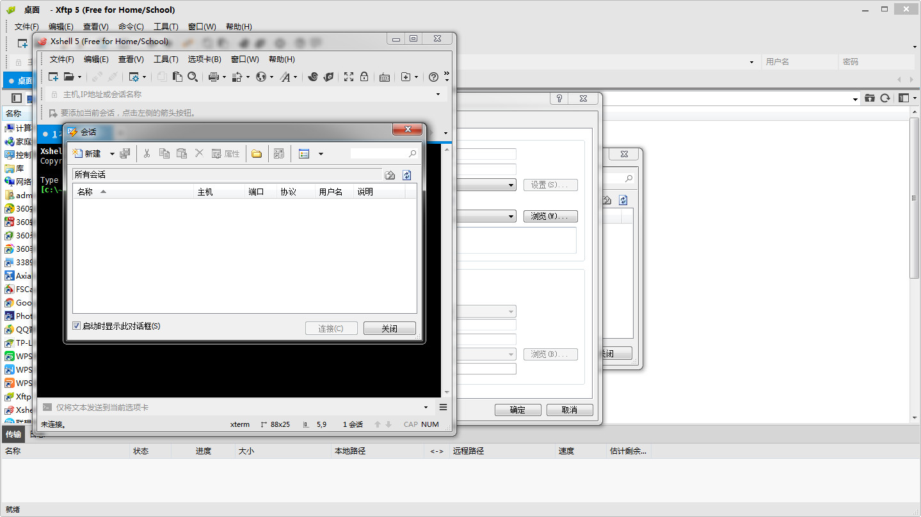
Task: Click Find magnifier icon in Xshell toolbar
Action: (193, 77)
